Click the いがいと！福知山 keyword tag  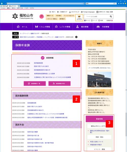(52, 19)
